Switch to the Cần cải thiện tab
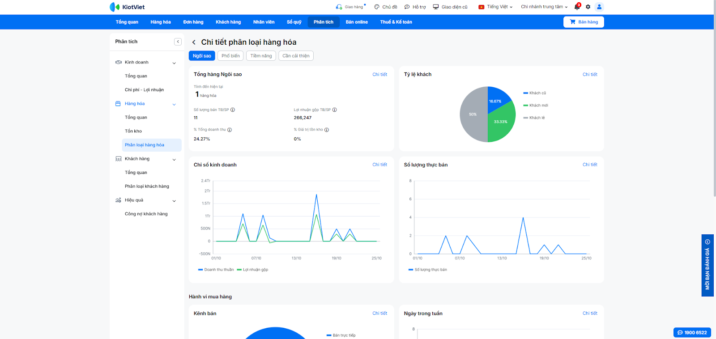Viewport: 716px width, 339px height. click(296, 56)
